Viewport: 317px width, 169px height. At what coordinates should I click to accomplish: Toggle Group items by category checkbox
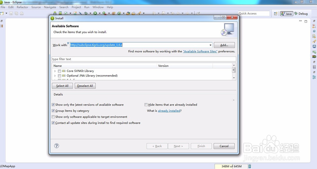pyautogui.click(x=53, y=111)
